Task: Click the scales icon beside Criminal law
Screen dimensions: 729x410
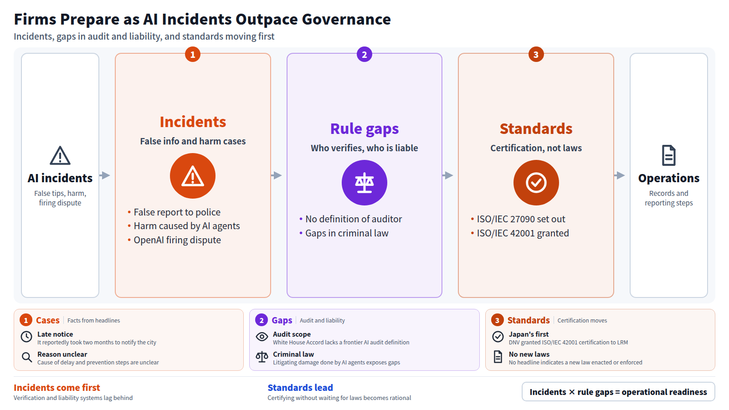Action: pyautogui.click(x=262, y=357)
